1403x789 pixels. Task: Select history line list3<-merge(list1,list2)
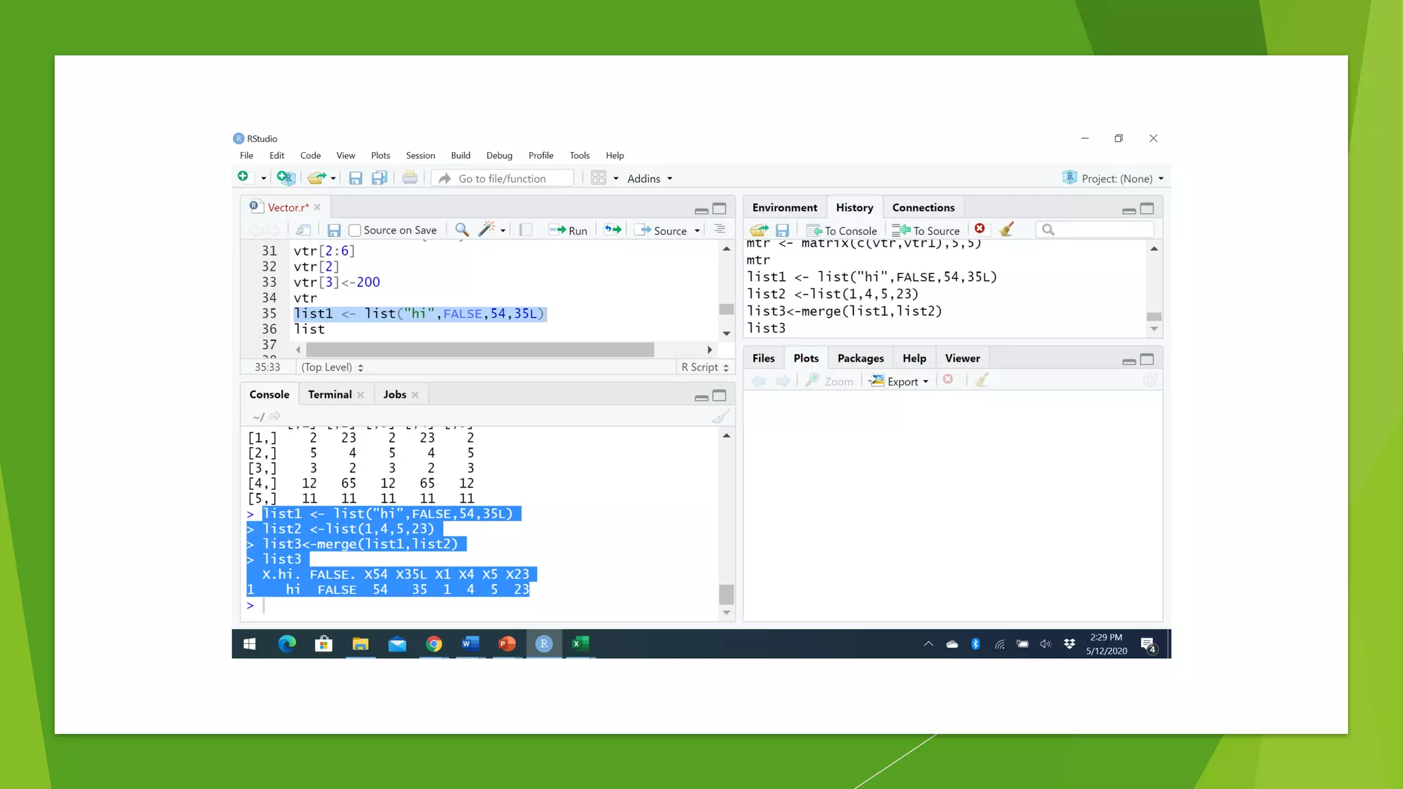click(844, 311)
